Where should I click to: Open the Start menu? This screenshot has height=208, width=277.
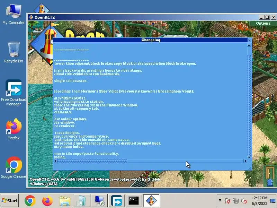click(10, 201)
